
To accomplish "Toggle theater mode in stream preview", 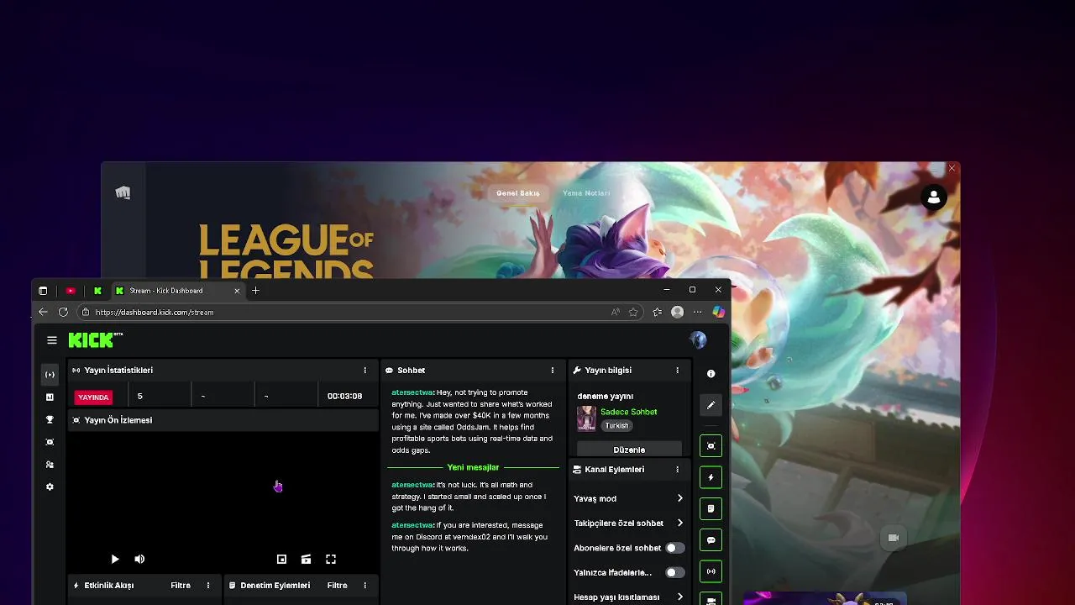I will pyautogui.click(x=306, y=559).
